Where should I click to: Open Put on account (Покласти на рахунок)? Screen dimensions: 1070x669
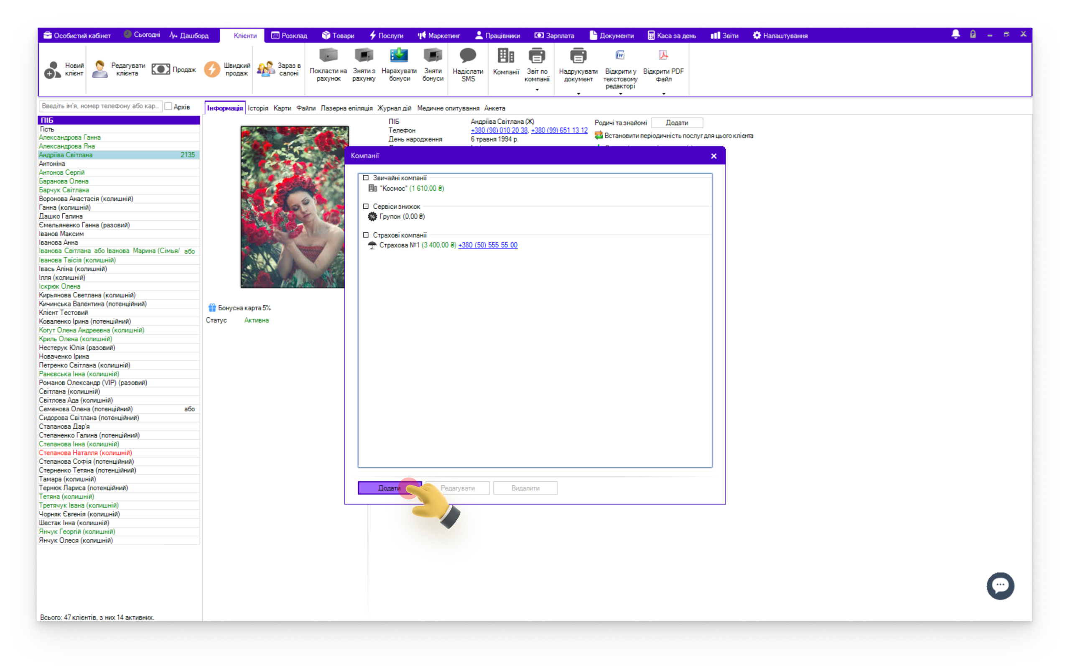point(328,65)
